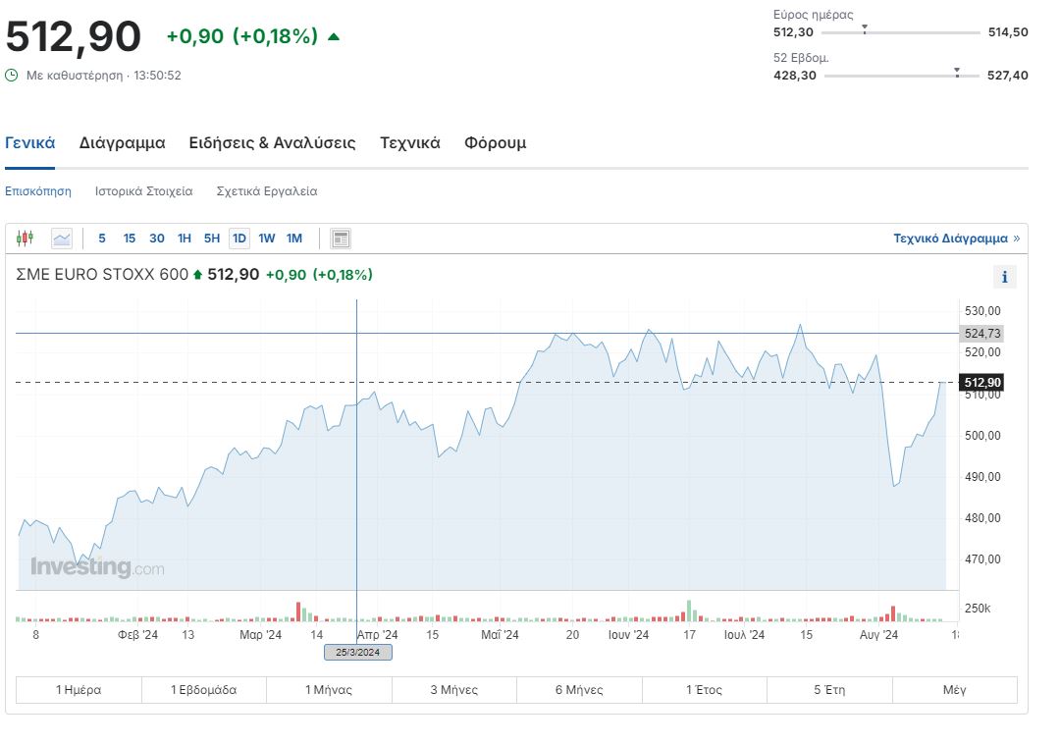
Task: Select the 3 Μήνες time range
Action: (x=453, y=690)
